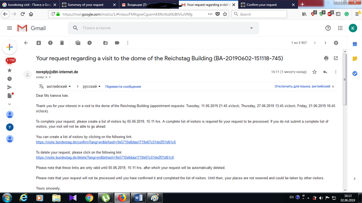Image resolution: width=362 pixels, height=203 pixels.
Task: Go back to inbox arrow
Action: [26, 43]
